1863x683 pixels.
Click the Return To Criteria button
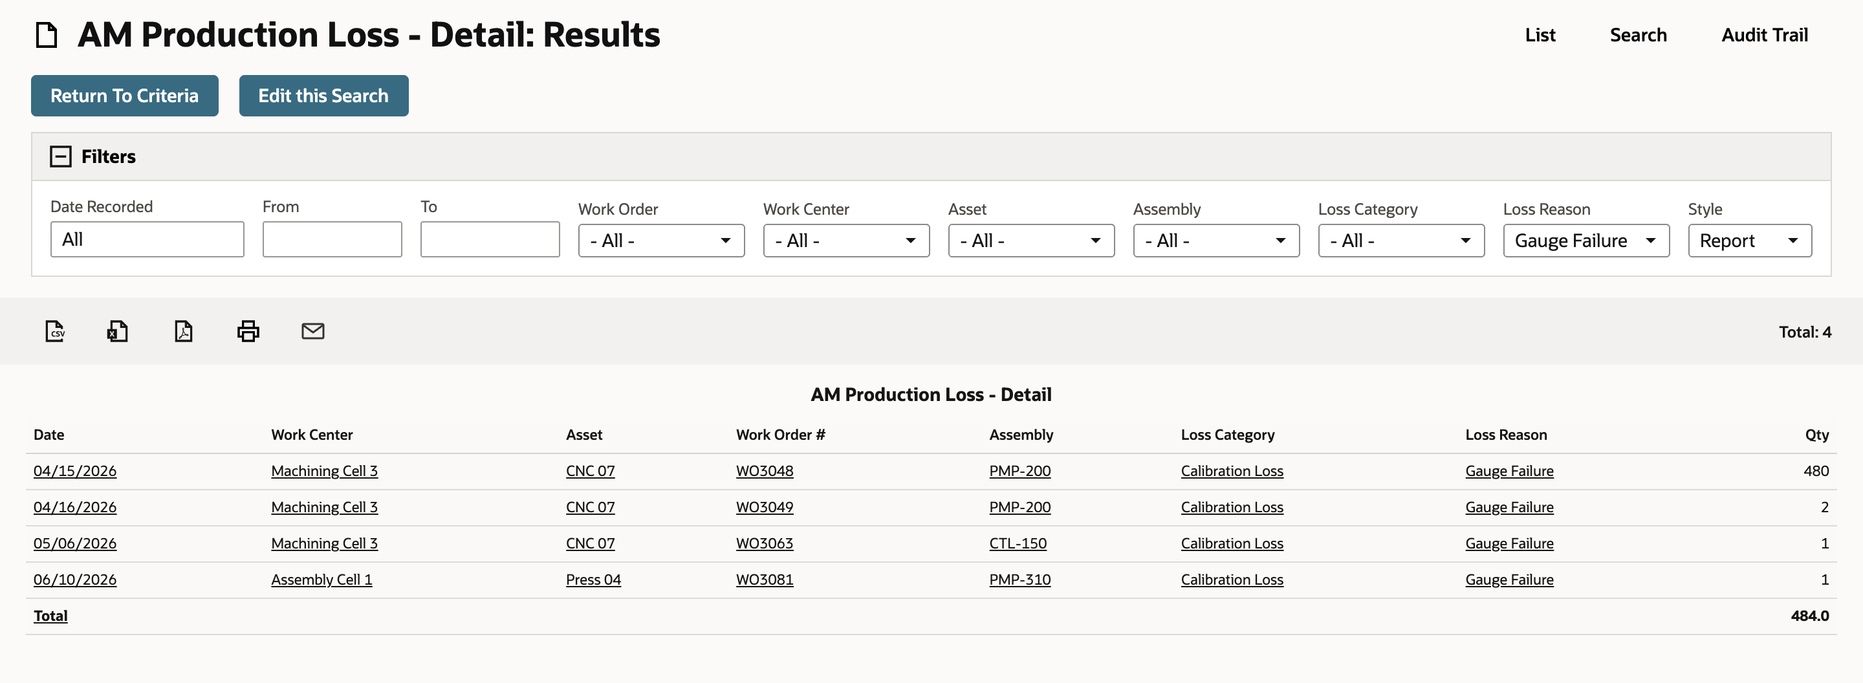tap(124, 96)
